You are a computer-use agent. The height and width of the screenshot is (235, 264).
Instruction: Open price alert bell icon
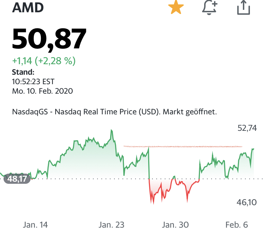(x=210, y=7)
